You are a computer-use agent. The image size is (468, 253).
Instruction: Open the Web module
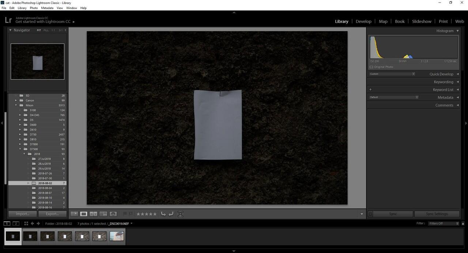460,21
